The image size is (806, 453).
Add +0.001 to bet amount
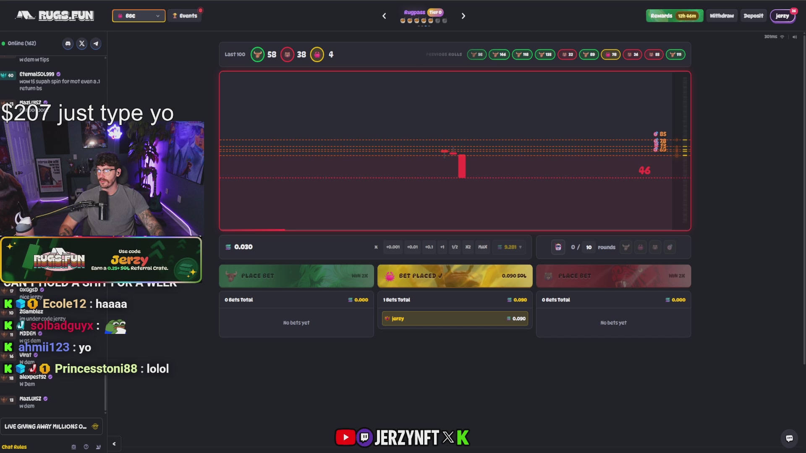[393, 247]
